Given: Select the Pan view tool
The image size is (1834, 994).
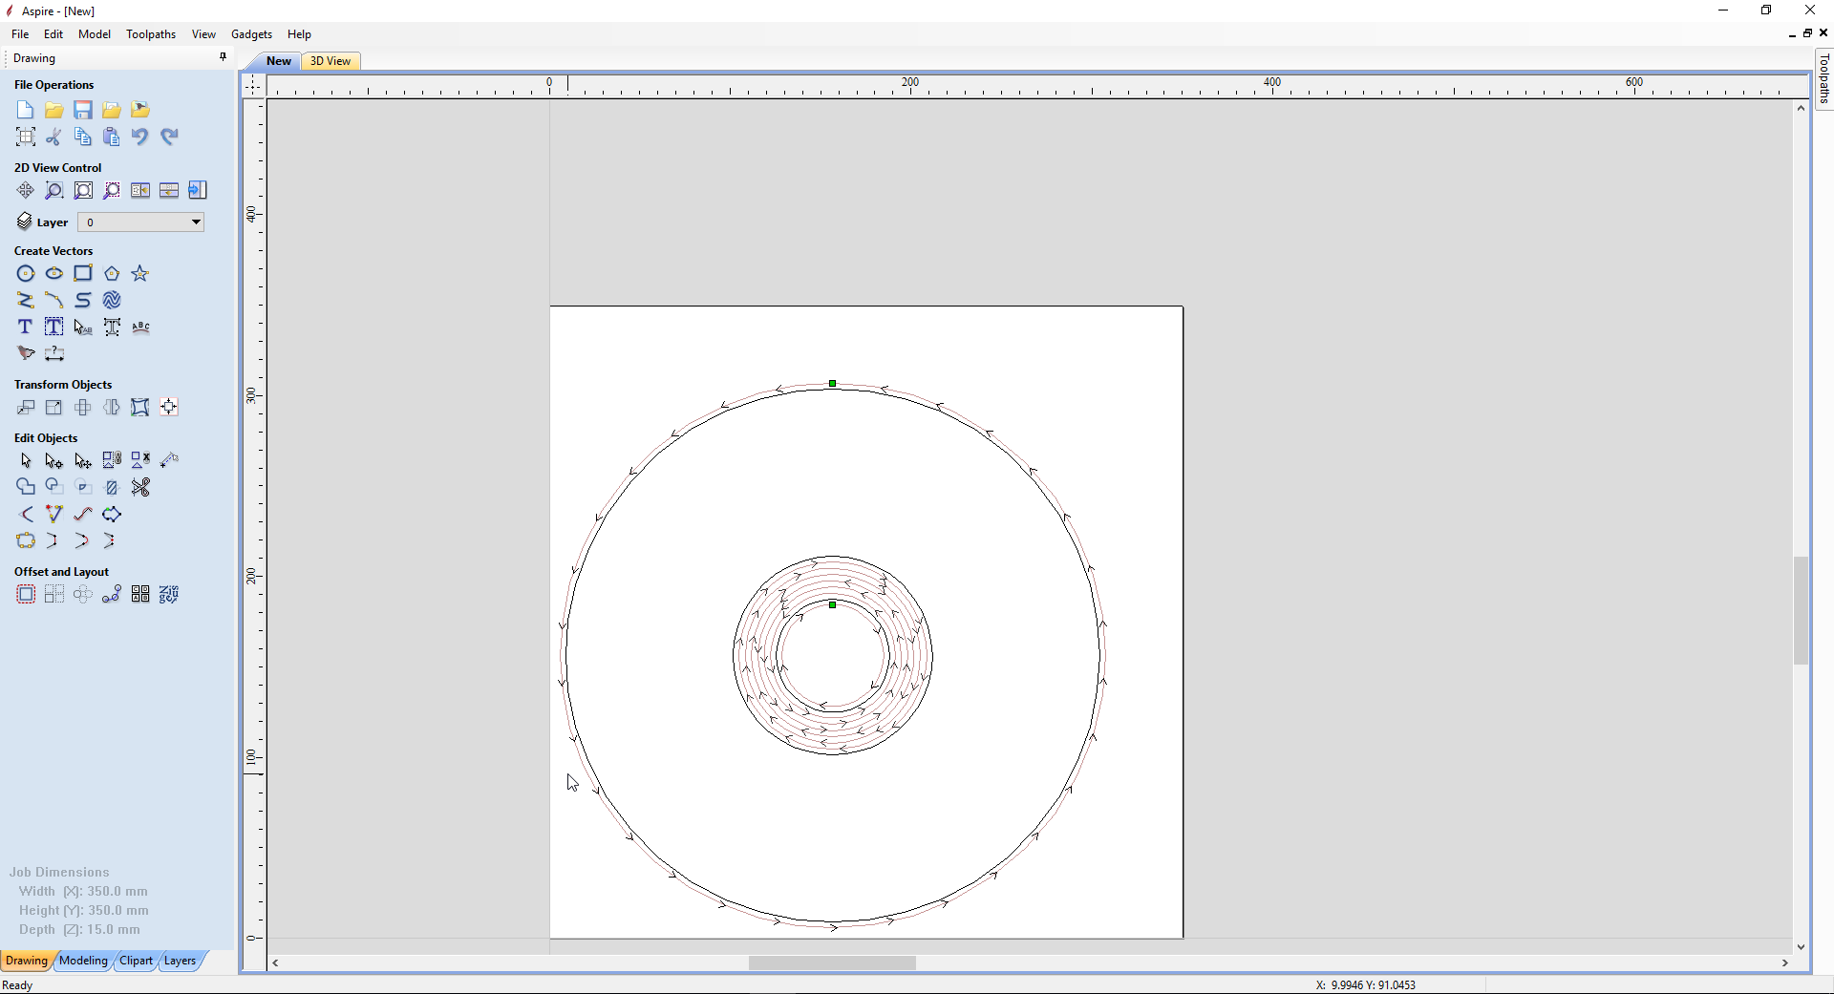Looking at the screenshot, I should pyautogui.click(x=26, y=190).
